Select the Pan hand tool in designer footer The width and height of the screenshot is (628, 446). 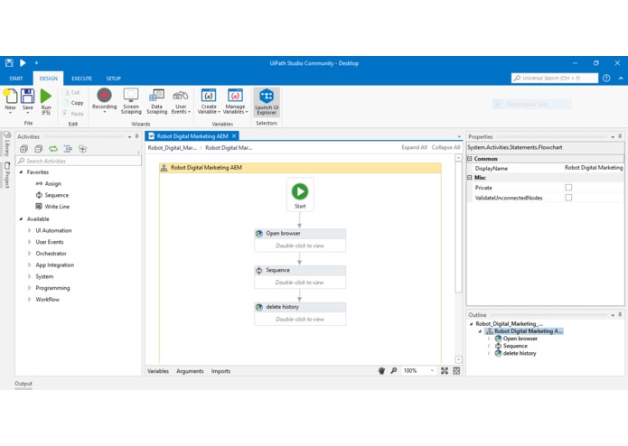click(381, 371)
